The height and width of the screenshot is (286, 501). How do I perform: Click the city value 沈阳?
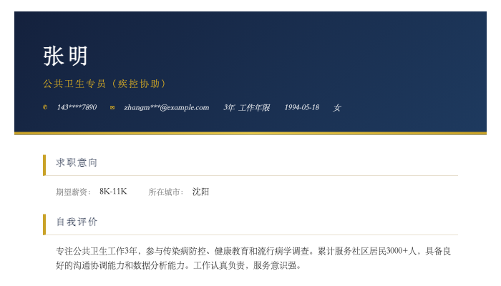point(200,192)
